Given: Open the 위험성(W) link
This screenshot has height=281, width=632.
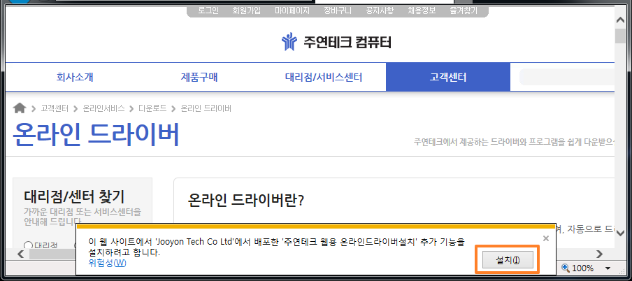Looking at the screenshot, I should coord(107,264).
